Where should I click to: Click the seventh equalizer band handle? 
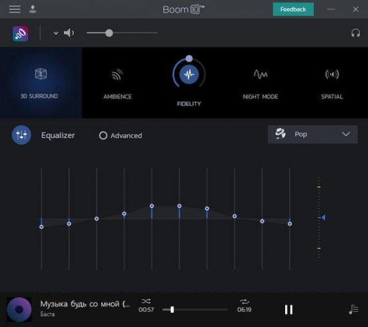click(207, 209)
